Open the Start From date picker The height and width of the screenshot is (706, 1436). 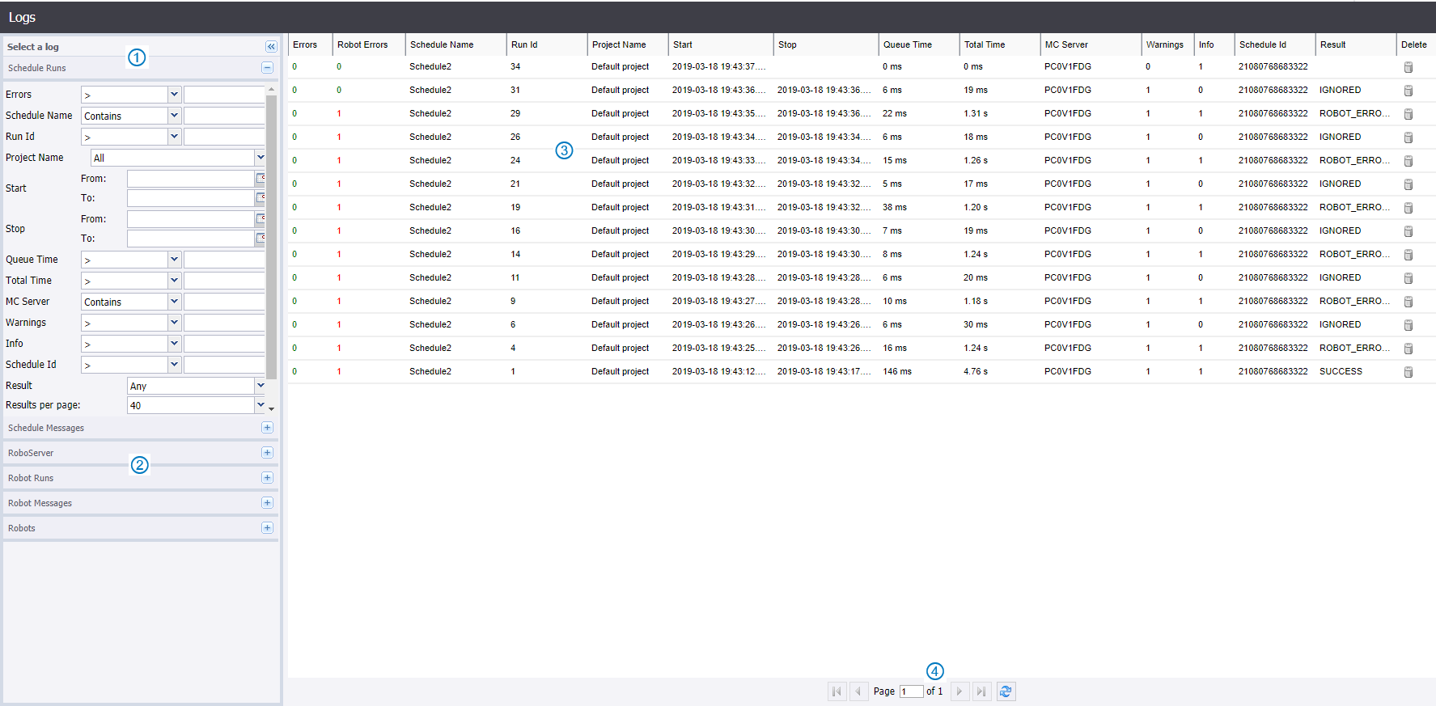(x=261, y=179)
